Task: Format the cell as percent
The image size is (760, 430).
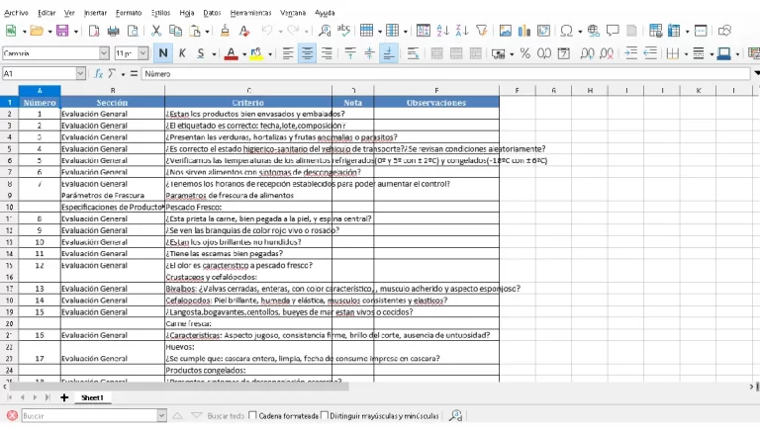Action: point(524,53)
